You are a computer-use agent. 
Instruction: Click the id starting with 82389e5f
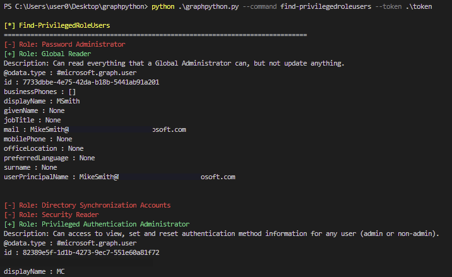[81, 252]
